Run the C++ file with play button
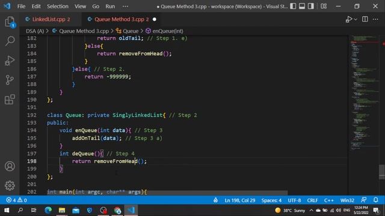This screenshot has height=216, width=385. pos(349,19)
